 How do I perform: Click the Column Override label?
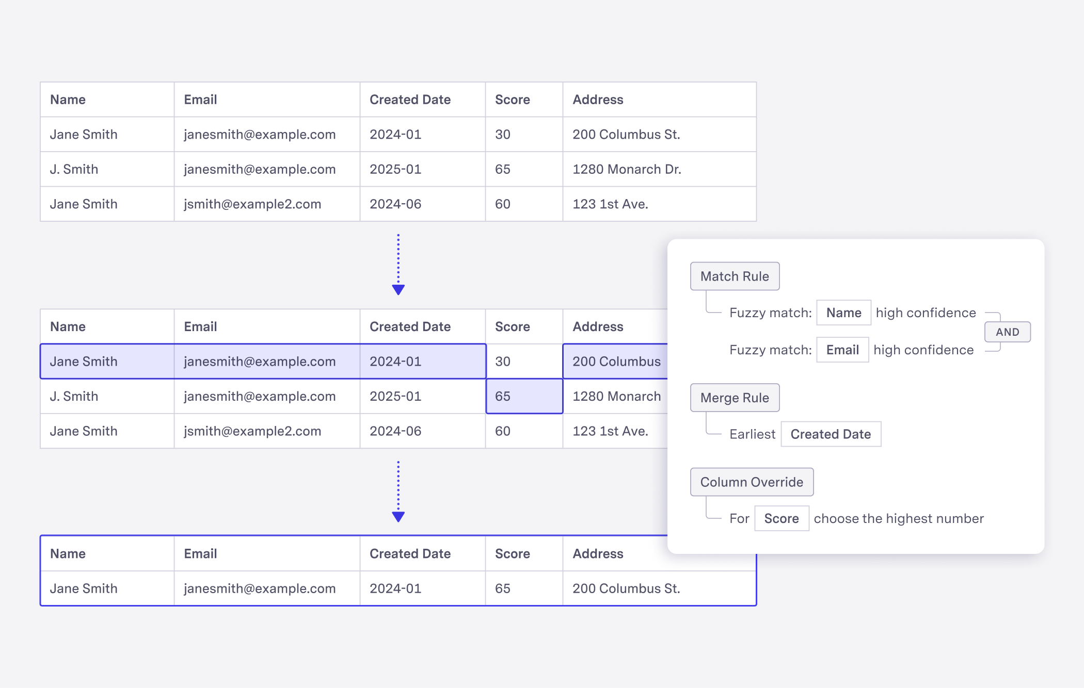tap(752, 482)
